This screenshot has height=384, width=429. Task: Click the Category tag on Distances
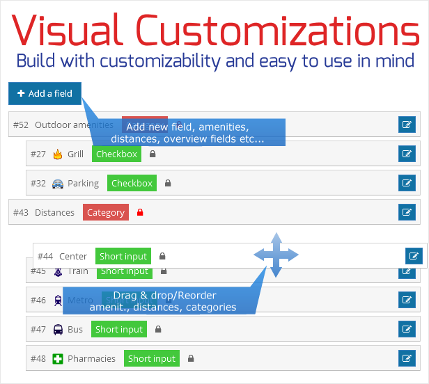(x=106, y=212)
